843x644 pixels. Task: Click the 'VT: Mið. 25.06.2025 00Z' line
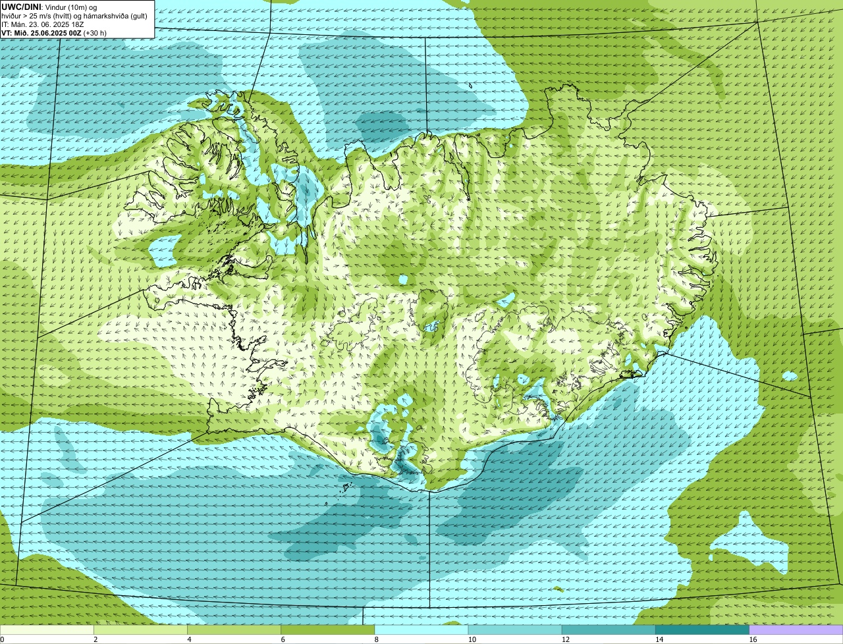41,32
